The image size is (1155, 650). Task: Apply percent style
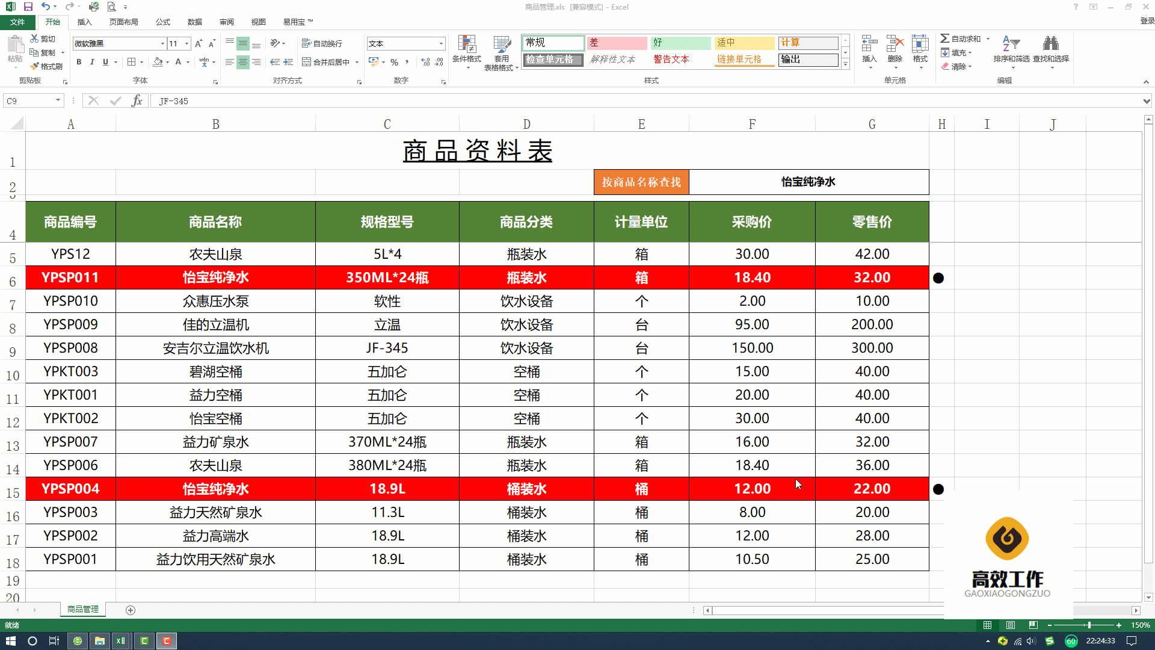[394, 62]
